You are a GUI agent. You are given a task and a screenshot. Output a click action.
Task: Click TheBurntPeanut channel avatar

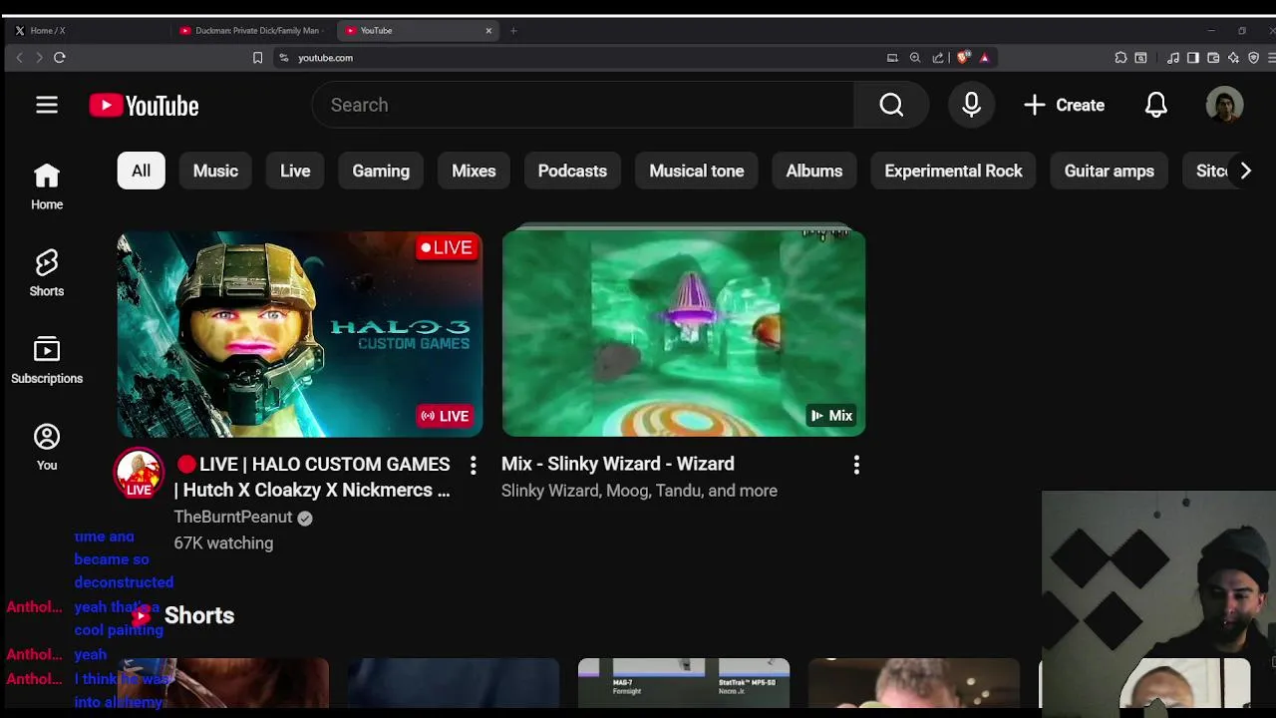coord(139,474)
